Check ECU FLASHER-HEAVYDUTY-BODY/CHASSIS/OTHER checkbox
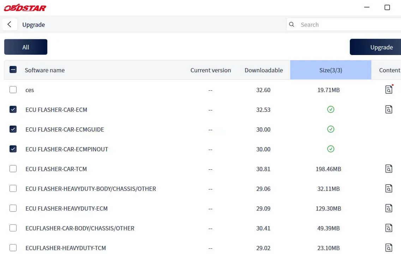401x254 pixels. pyautogui.click(x=13, y=188)
